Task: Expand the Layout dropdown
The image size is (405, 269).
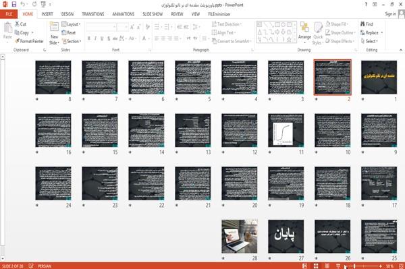Action: click(x=71, y=24)
